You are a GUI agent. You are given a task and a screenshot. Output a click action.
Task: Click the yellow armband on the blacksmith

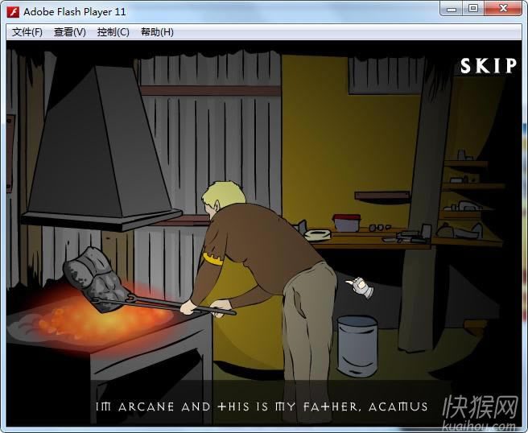(212, 259)
